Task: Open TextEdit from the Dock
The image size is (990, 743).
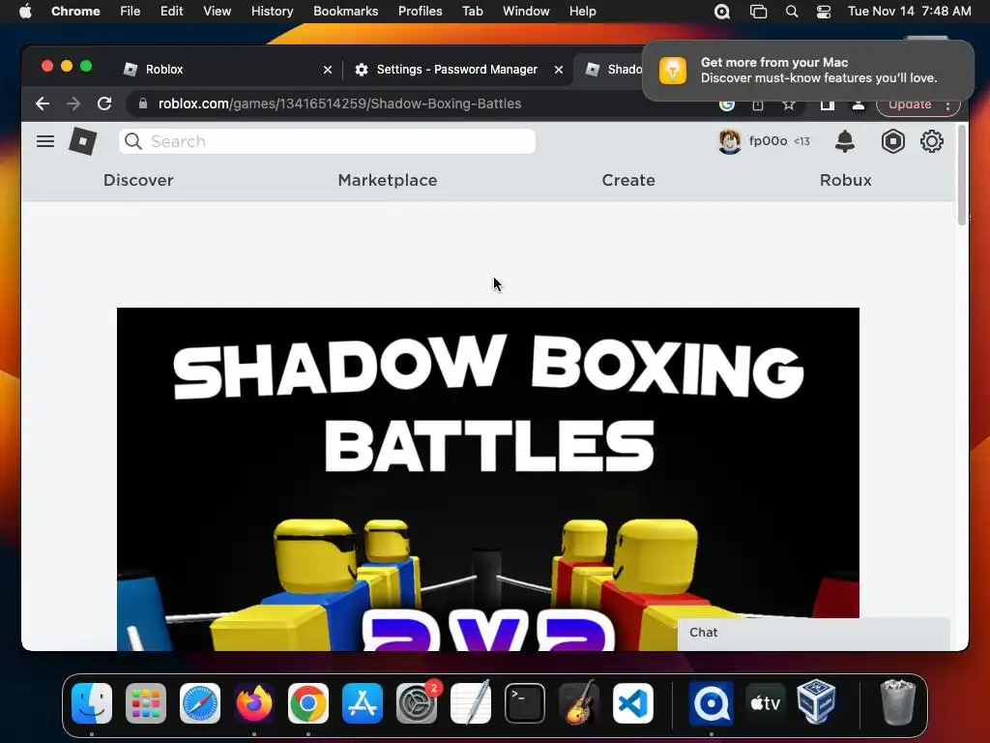Action: point(471,702)
